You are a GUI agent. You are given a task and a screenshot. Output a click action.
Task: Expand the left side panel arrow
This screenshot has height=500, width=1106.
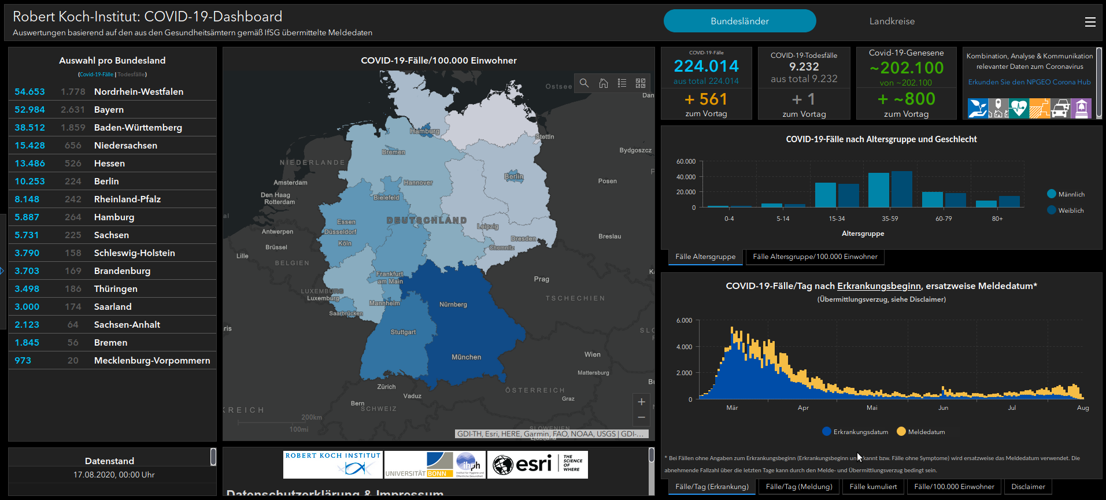[2, 271]
